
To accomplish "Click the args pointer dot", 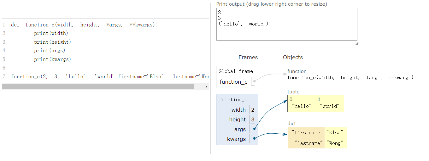I will click(x=254, y=129).
